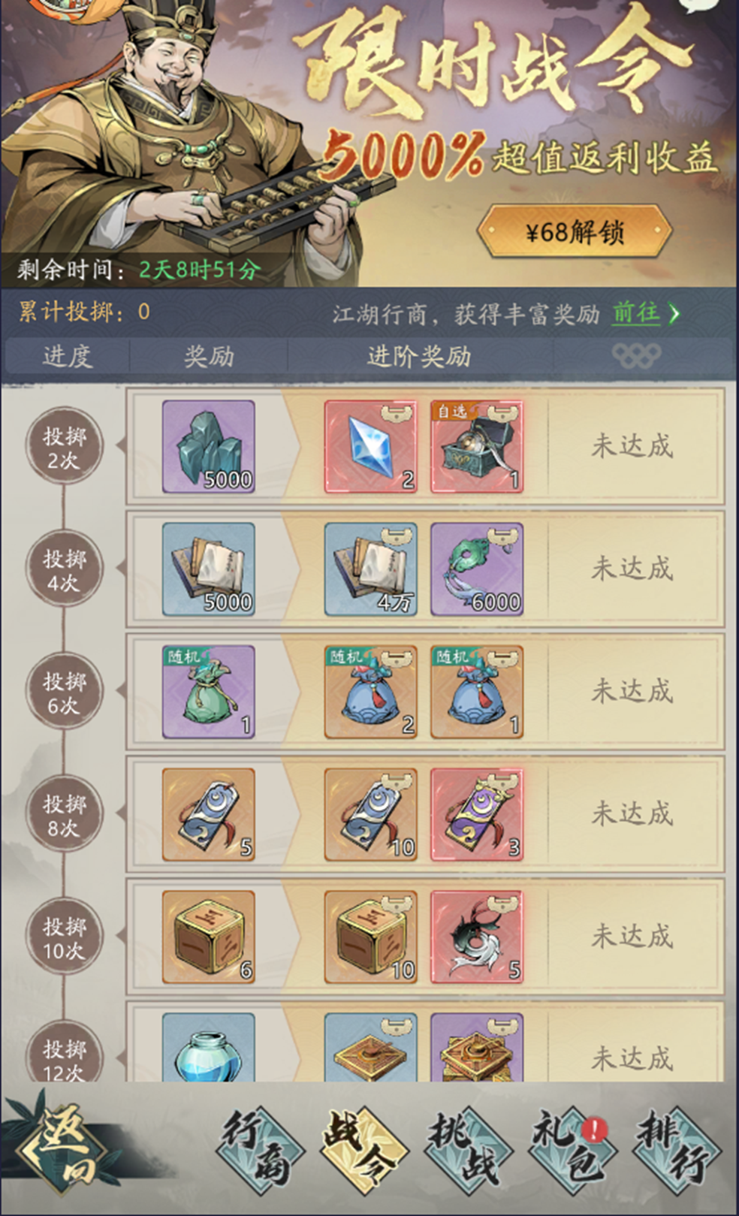739x1216 pixels.
Task: Check the green 随机 pouch reward
Action: (x=209, y=692)
